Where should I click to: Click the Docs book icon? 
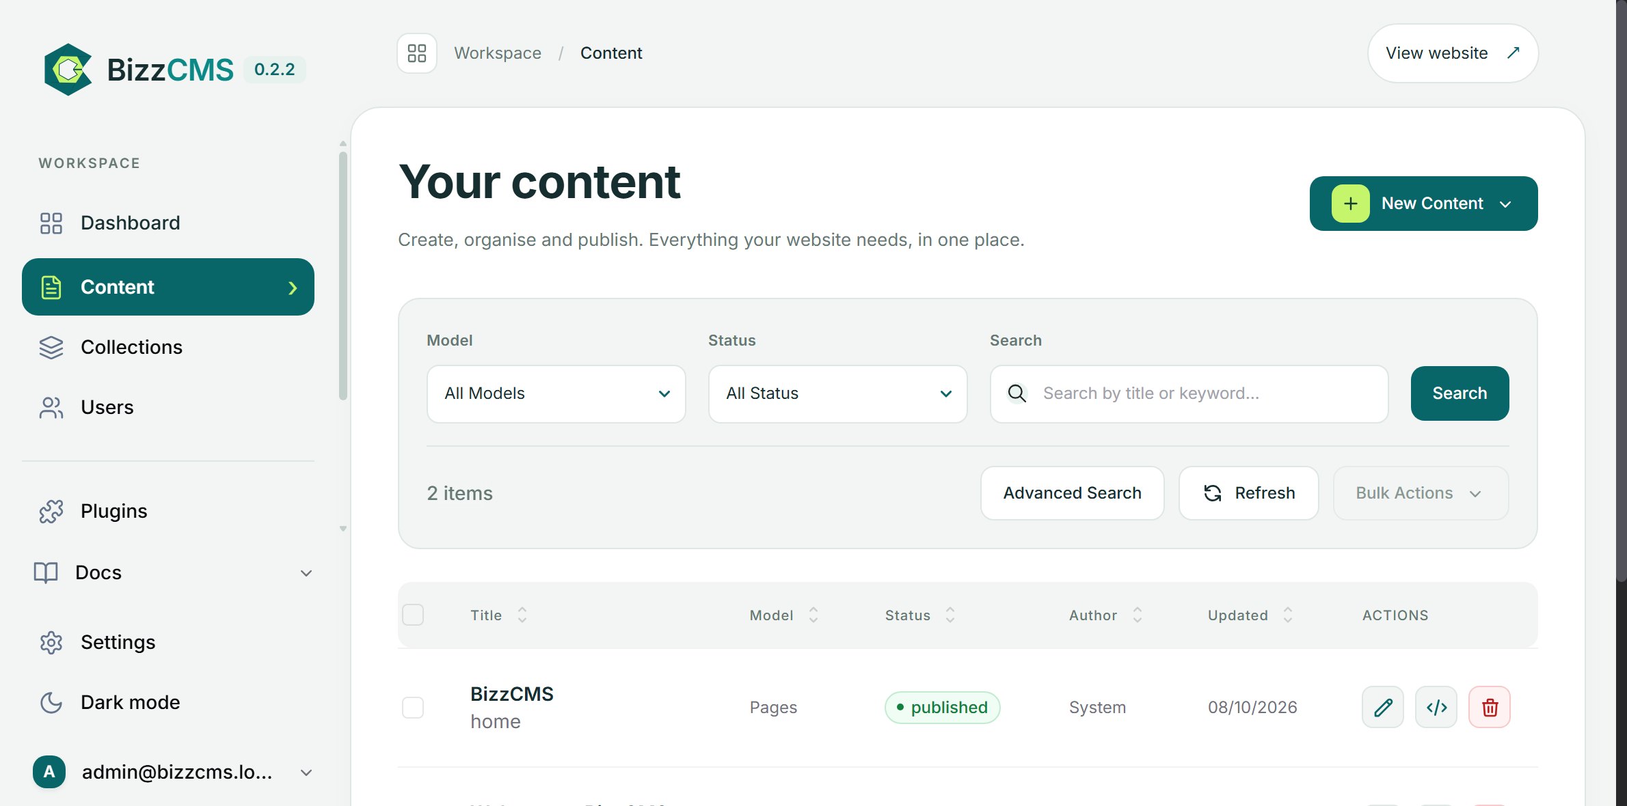(46, 572)
